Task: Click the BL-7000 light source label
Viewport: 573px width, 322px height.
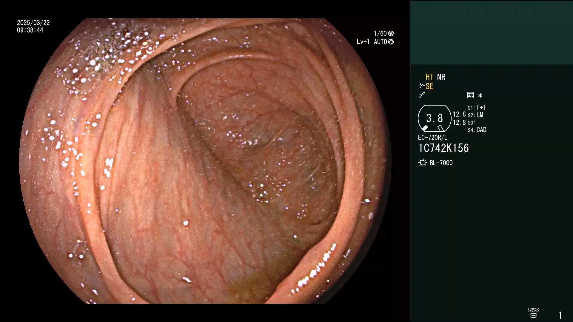Action: 441,163
